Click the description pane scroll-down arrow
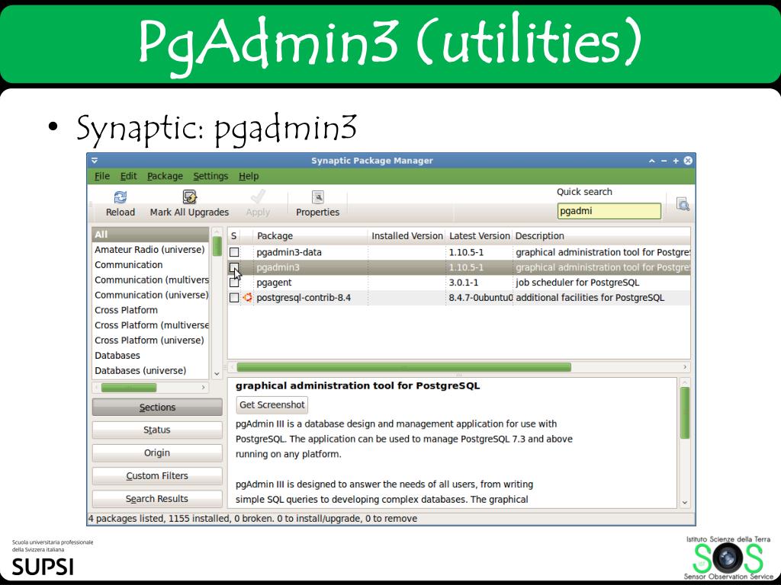The image size is (781, 585). tap(685, 503)
